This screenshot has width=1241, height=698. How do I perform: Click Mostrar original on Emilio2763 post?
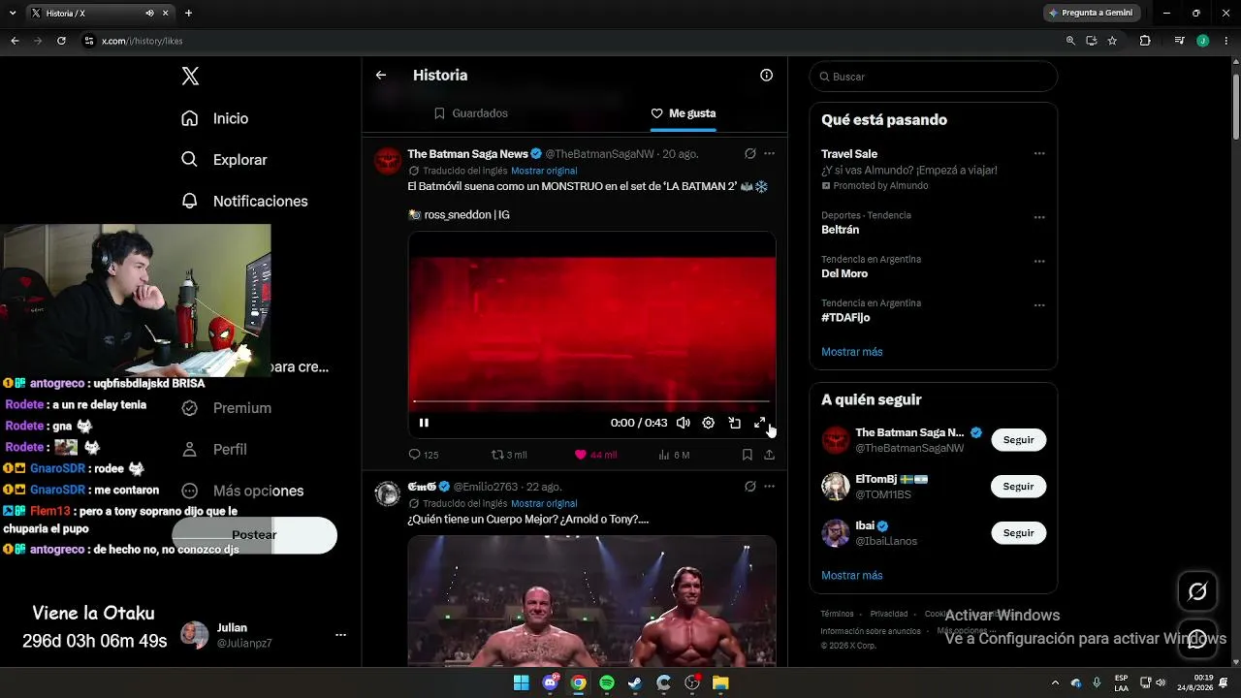(544, 504)
